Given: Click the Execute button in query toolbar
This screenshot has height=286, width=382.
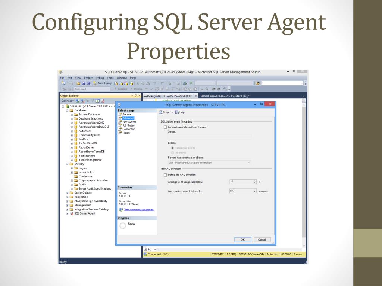Looking at the screenshot, I should [121, 89].
